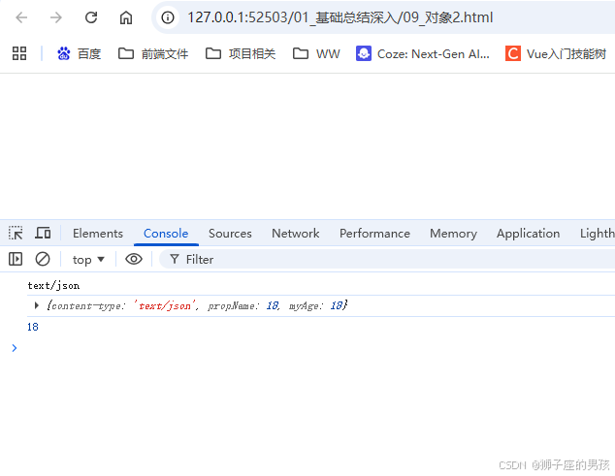This screenshot has width=615, height=476.
Task: Switch to the Application tab
Action: (x=529, y=234)
